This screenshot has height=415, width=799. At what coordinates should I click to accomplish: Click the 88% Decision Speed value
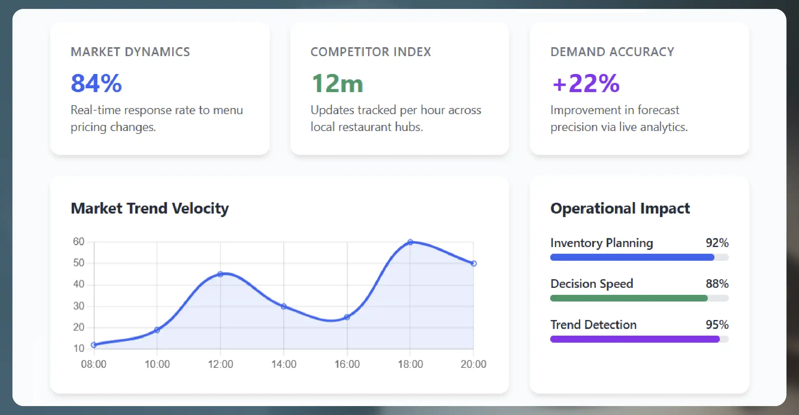(717, 284)
